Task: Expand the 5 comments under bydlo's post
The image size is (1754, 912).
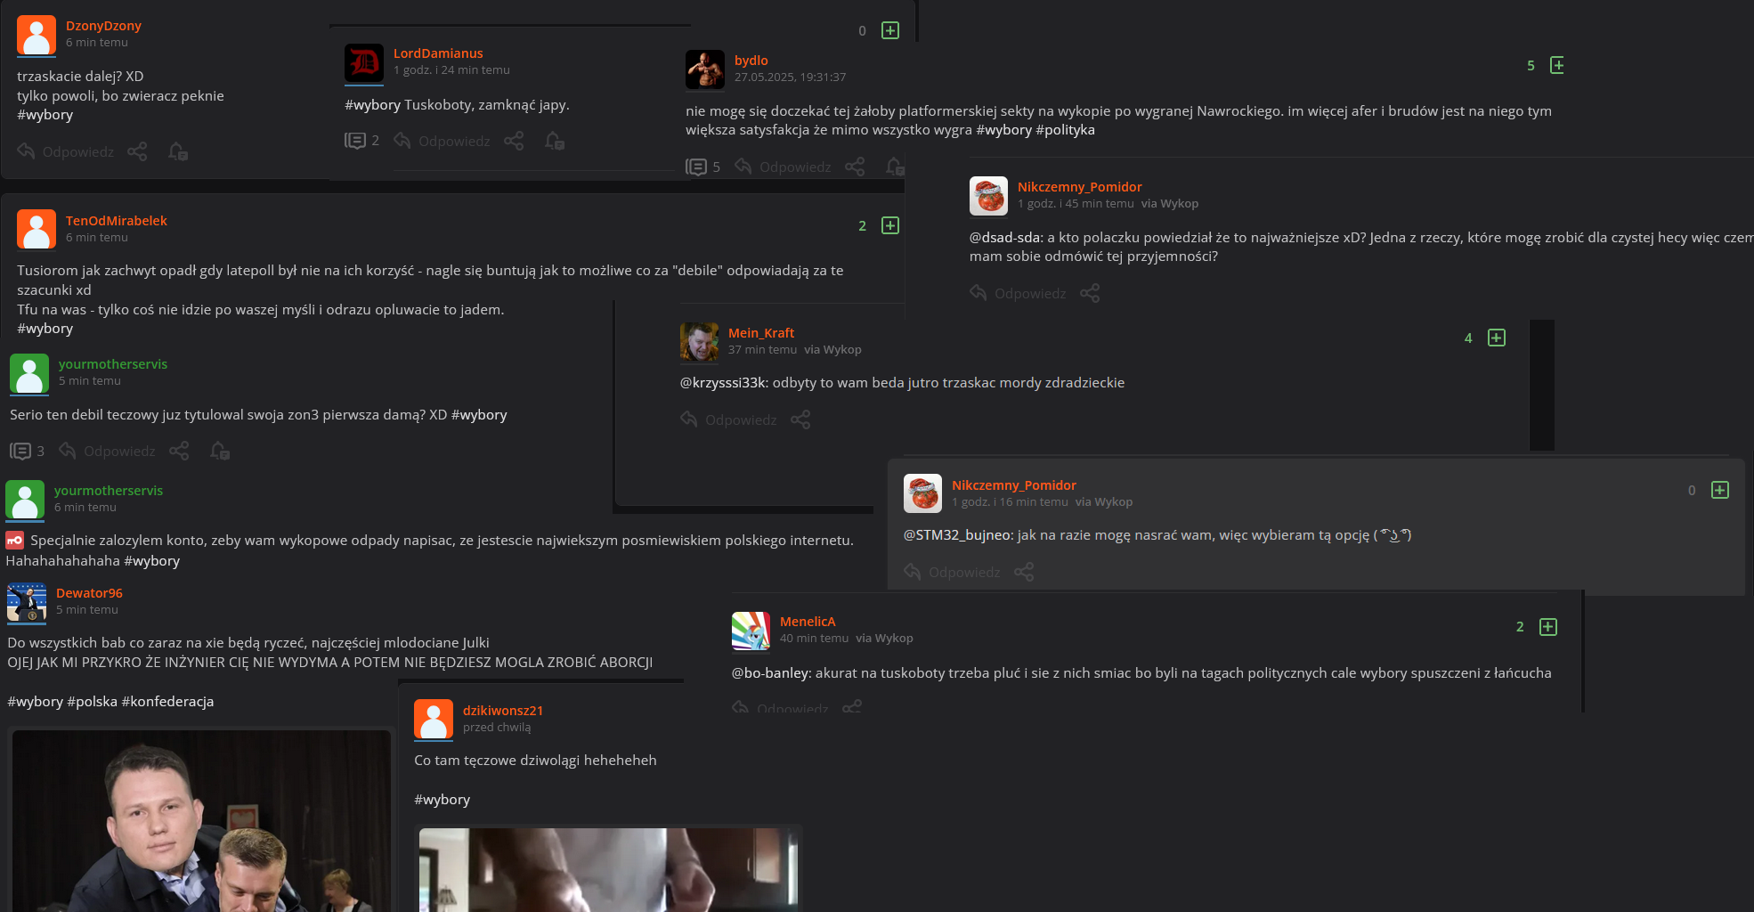Action: tap(703, 167)
